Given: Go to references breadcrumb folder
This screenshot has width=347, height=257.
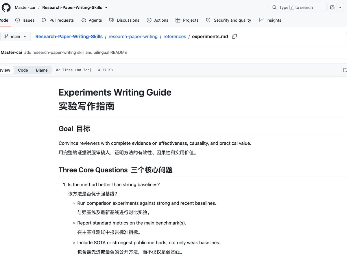Looking at the screenshot, I should pos(175,37).
